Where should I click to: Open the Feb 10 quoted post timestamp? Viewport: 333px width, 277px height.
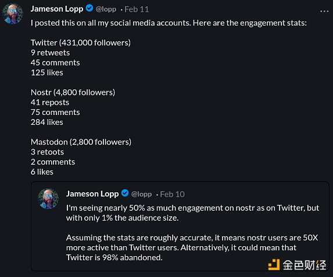tap(172, 194)
